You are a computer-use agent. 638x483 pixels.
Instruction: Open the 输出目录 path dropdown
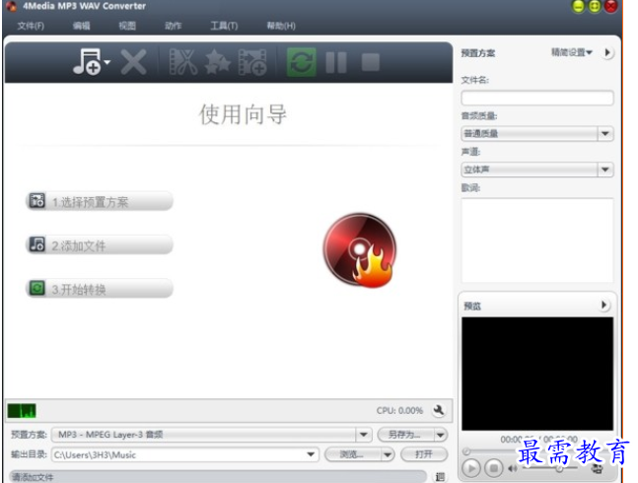click(311, 454)
